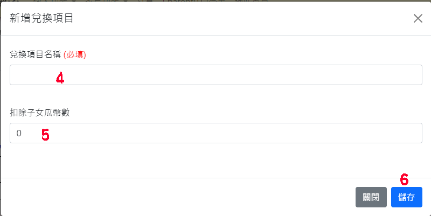Click the 儲存 save button
This screenshot has width=431, height=216.
tap(407, 197)
